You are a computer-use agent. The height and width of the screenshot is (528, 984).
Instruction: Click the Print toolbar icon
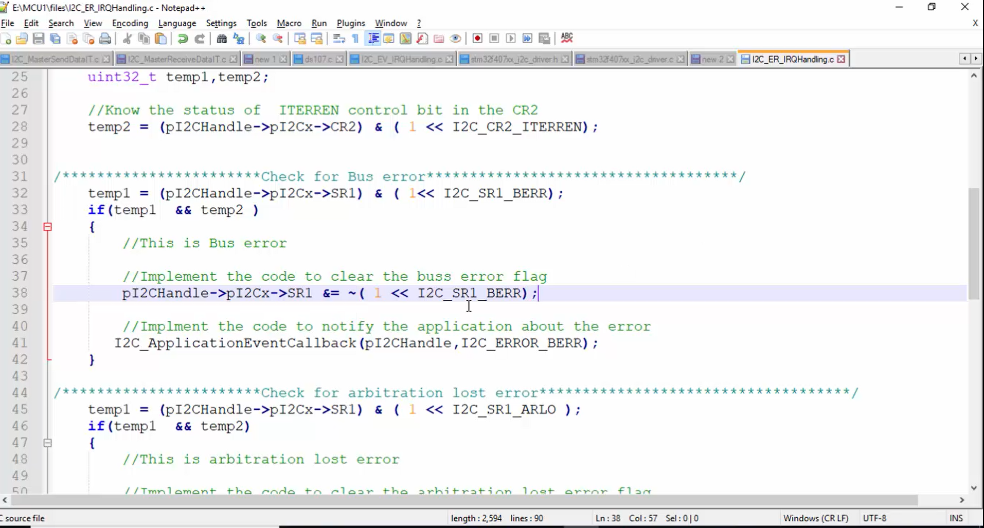click(x=105, y=39)
